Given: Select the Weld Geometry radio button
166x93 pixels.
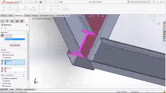Looking at the screenshot, I should [3, 55].
